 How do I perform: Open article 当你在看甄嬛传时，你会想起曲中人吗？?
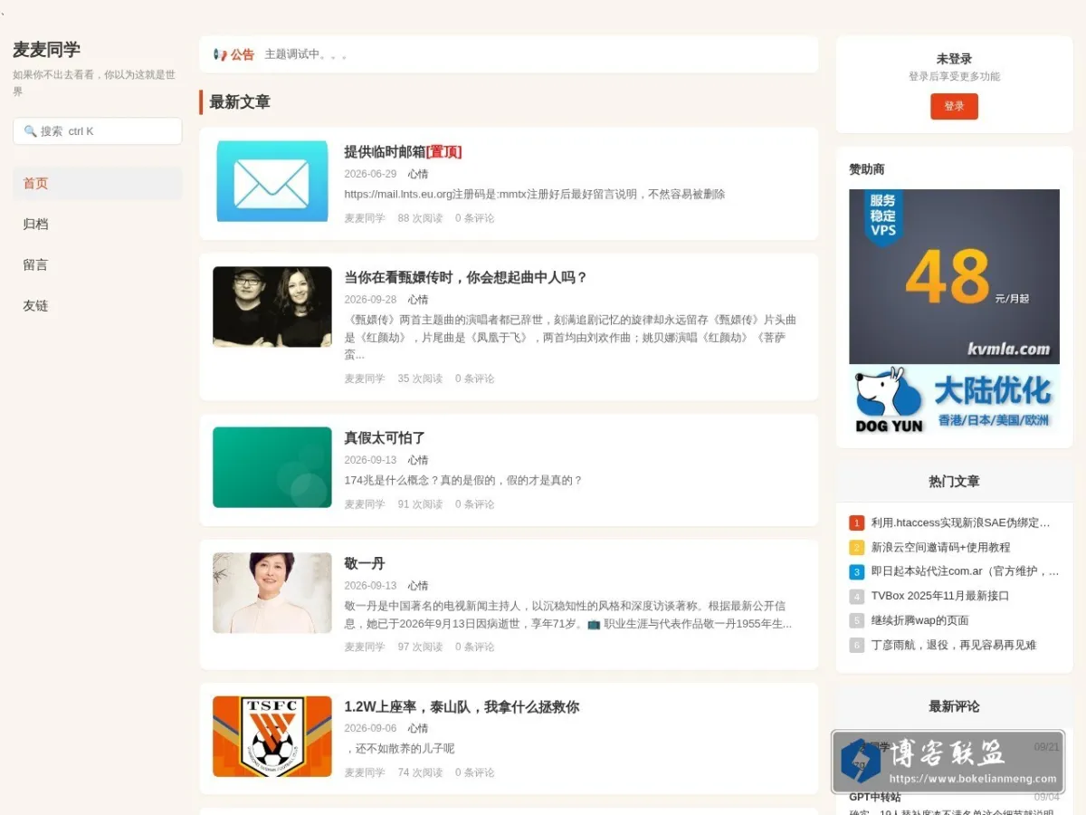click(x=466, y=277)
